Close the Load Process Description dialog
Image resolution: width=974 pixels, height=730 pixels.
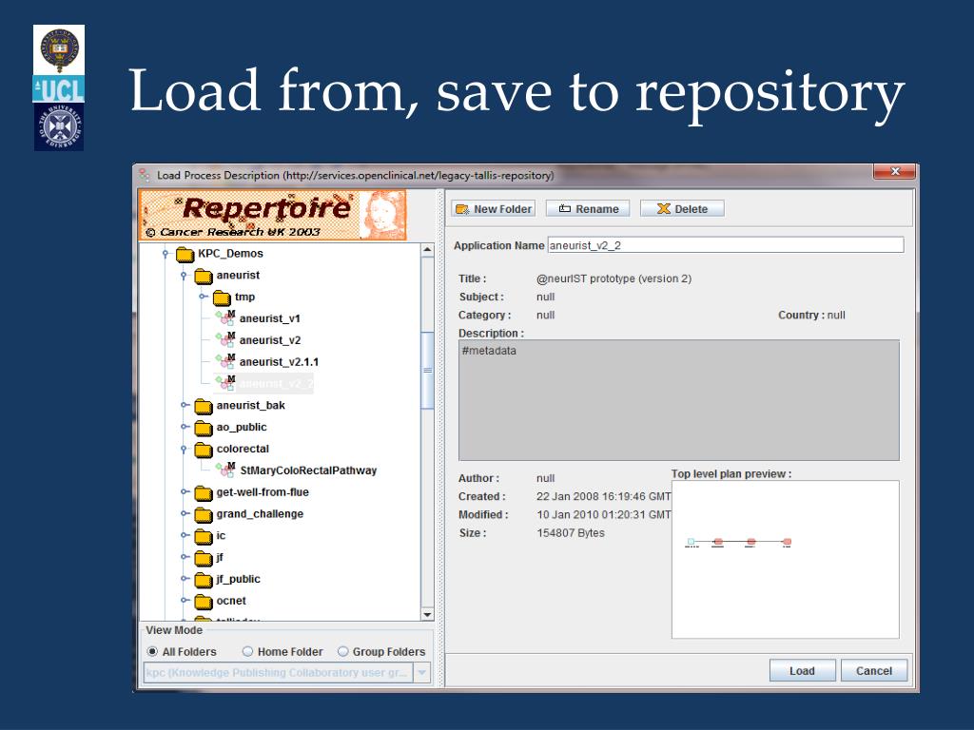point(894,172)
